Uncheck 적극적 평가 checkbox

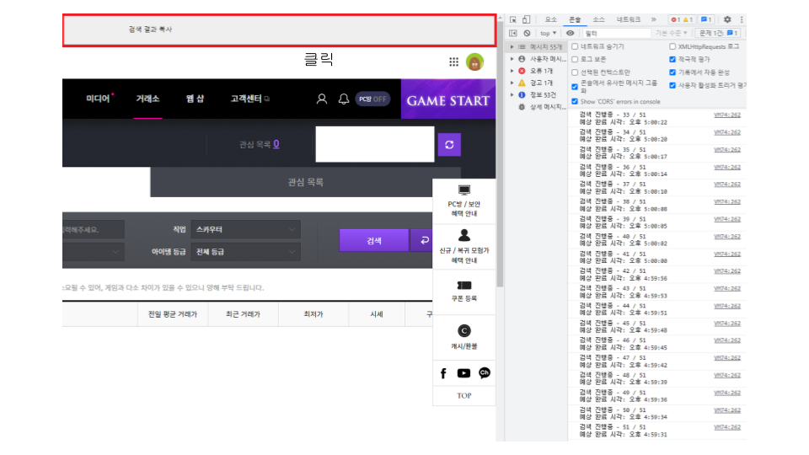[672, 59]
